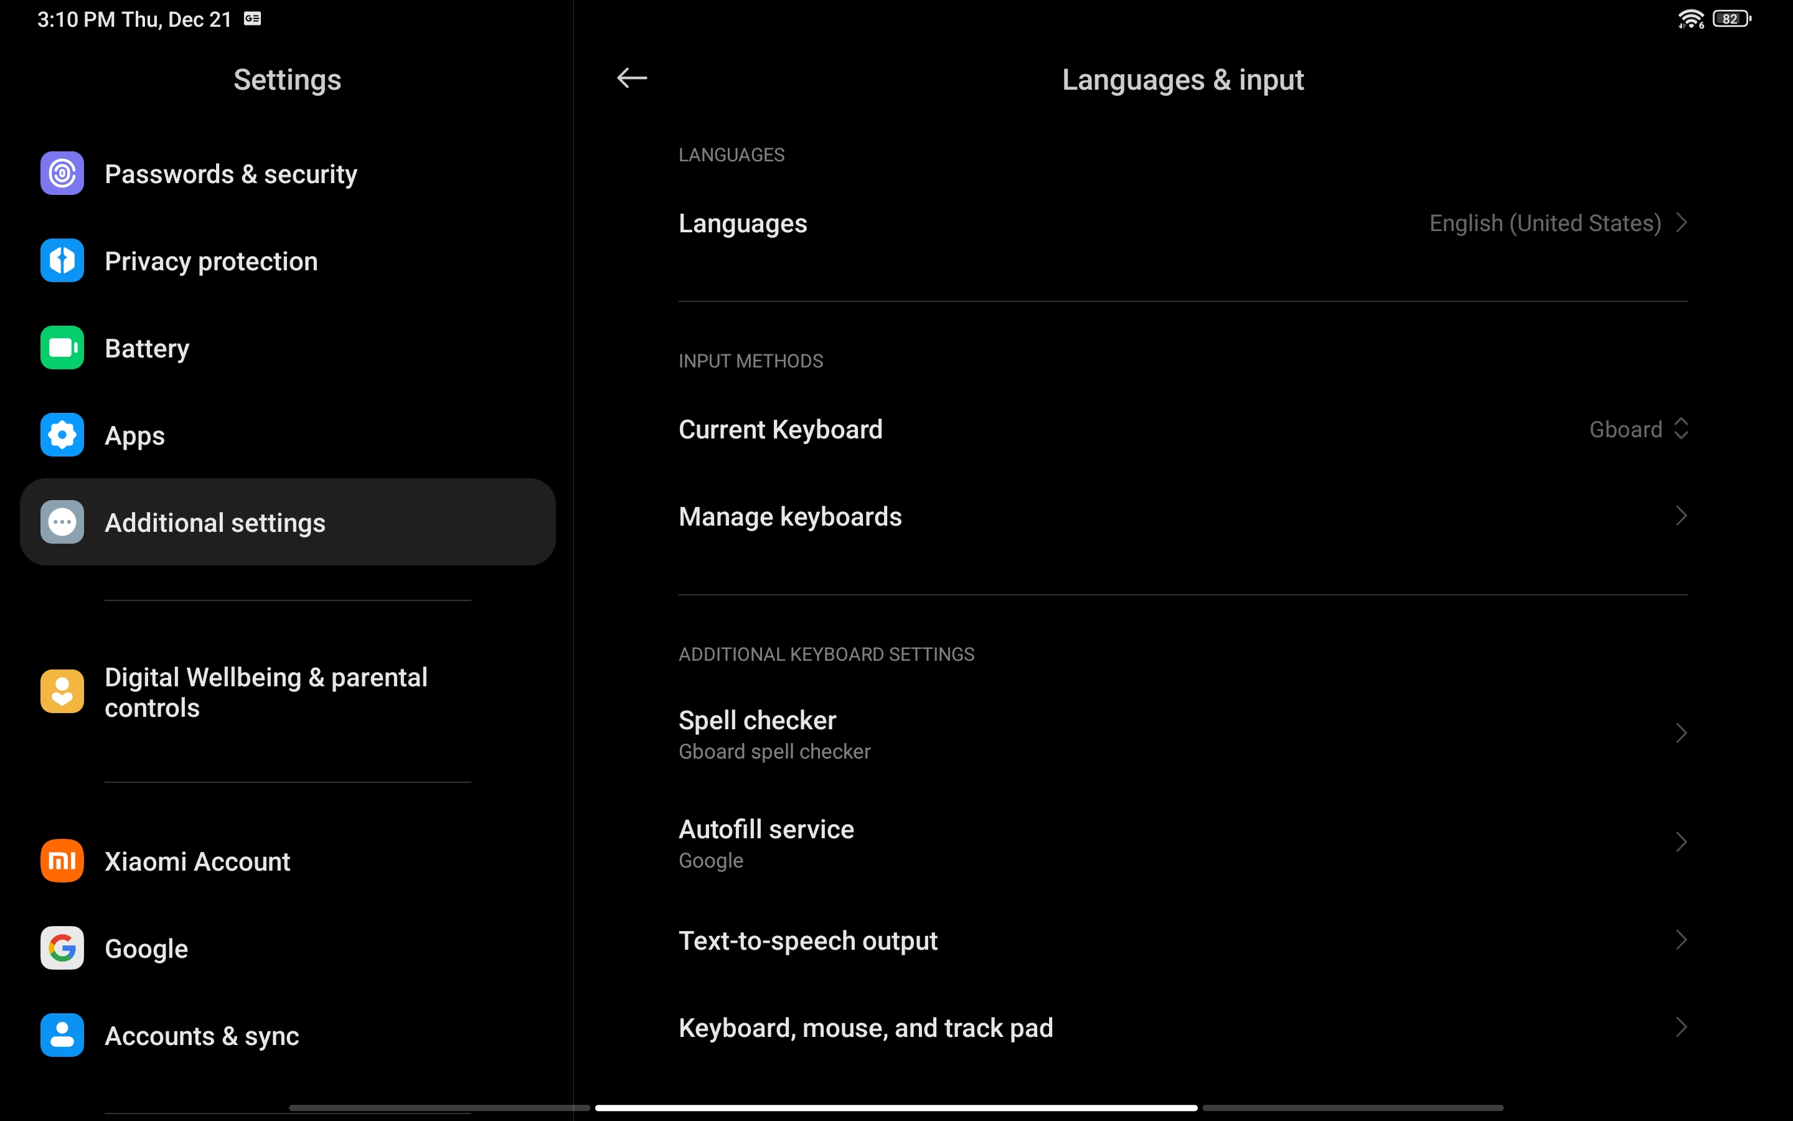Open the Current Keyboard Gboard dropdown
1793x1121 pixels.
click(x=1184, y=429)
